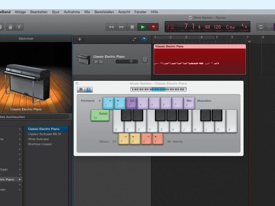This screenshot has height=206, width=275.
Task: Set modulation with purple key 4
Action: pyautogui.click(x=143, y=103)
